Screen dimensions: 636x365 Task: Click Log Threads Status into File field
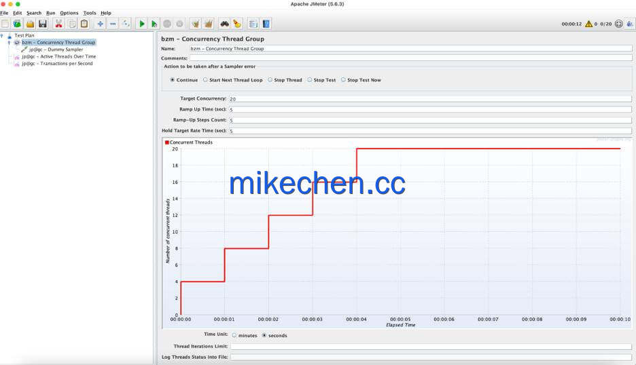tap(431, 357)
